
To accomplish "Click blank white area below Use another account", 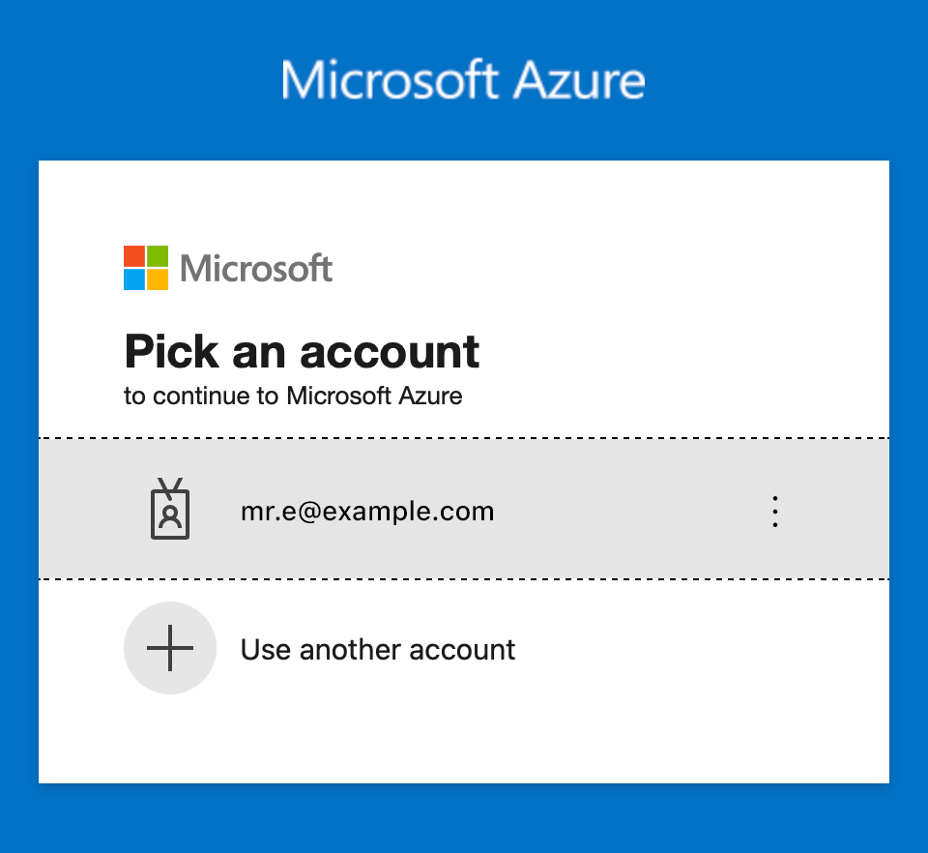I will coord(464,740).
